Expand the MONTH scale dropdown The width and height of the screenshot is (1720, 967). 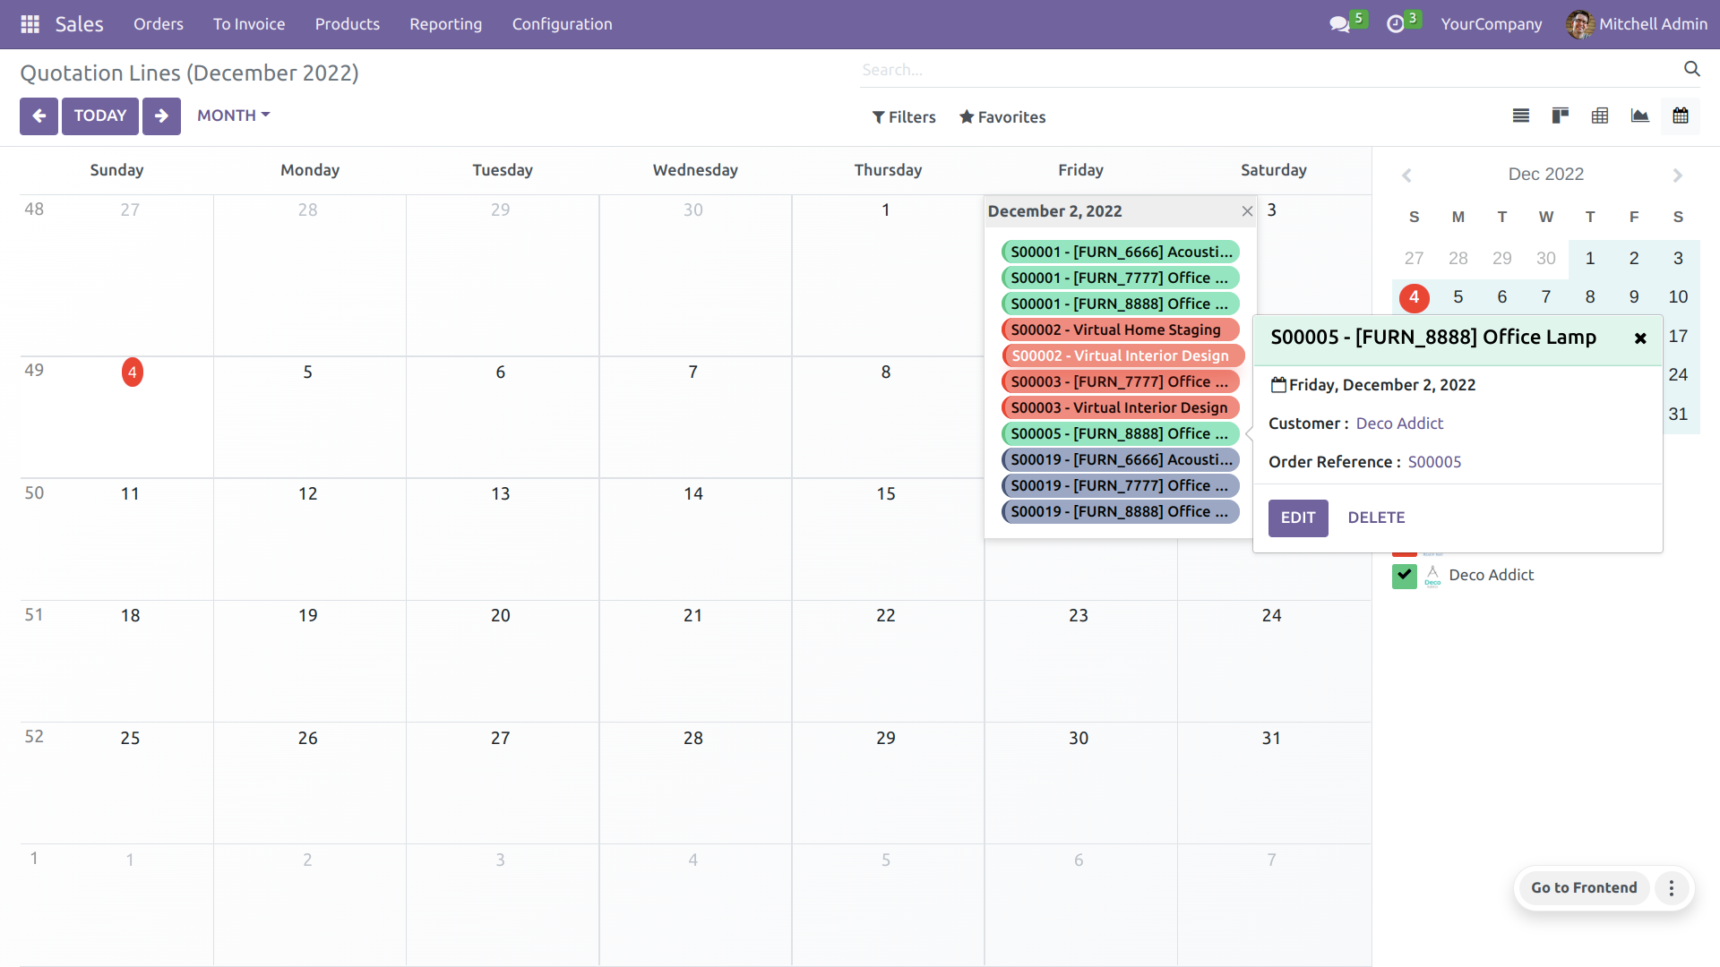233,116
